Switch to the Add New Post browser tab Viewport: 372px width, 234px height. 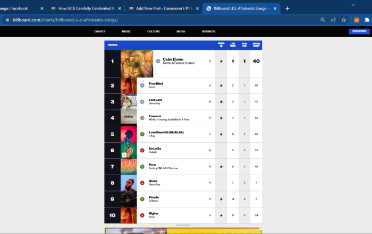coord(159,8)
